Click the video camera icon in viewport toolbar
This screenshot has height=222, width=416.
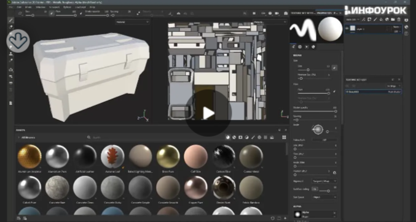coord(277,13)
